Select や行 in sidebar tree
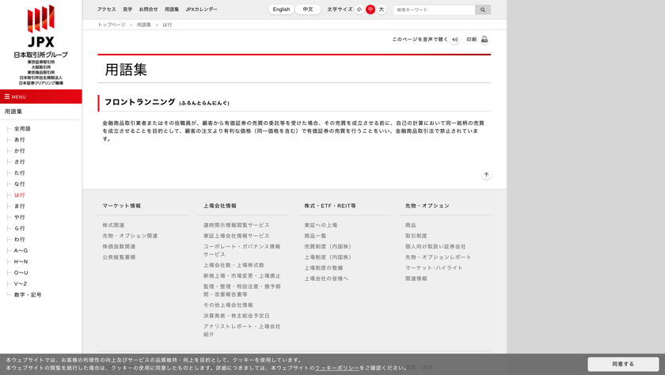Screen dimensions: 665x375 [20, 217]
